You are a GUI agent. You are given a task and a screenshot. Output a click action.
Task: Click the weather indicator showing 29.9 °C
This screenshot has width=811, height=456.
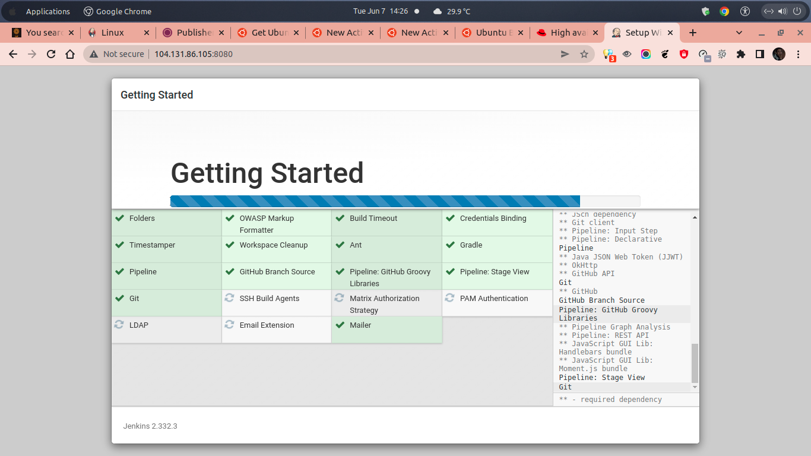[x=452, y=11]
